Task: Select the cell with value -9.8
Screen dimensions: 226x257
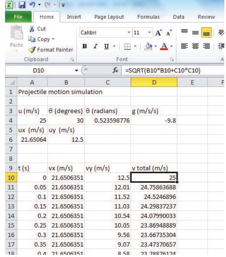Action: [x=154, y=120]
